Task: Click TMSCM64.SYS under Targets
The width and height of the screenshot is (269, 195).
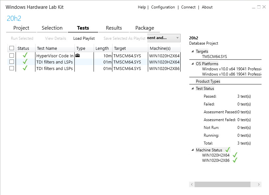Action: point(214,56)
